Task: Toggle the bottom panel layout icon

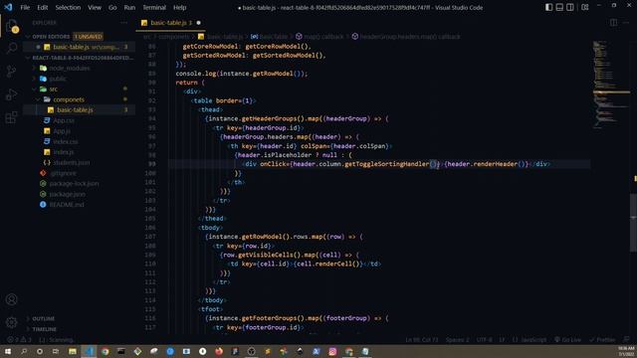Action: (x=559, y=7)
